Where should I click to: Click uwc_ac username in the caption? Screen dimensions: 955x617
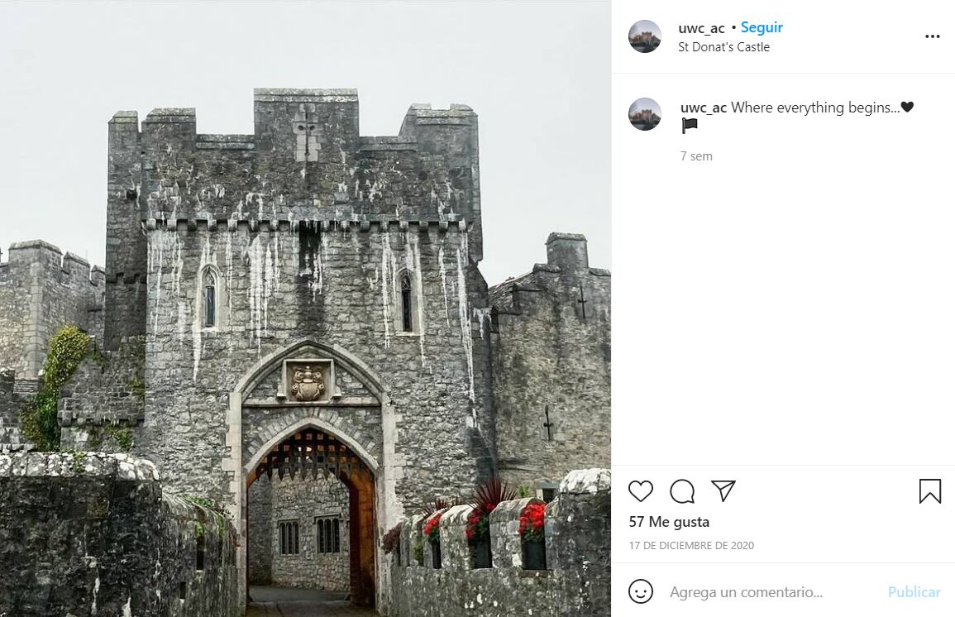pos(703,108)
